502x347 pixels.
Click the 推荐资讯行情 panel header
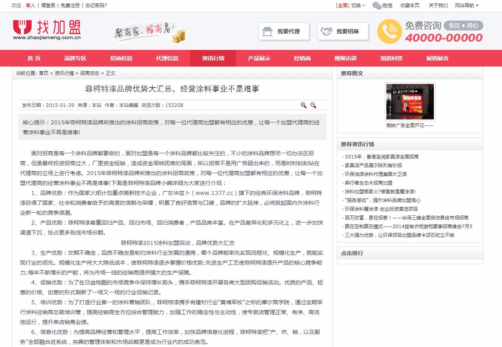point(410,144)
